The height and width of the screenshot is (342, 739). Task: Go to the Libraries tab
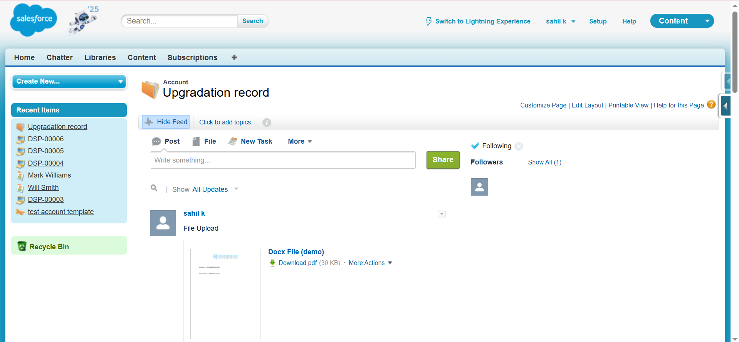[x=100, y=57]
